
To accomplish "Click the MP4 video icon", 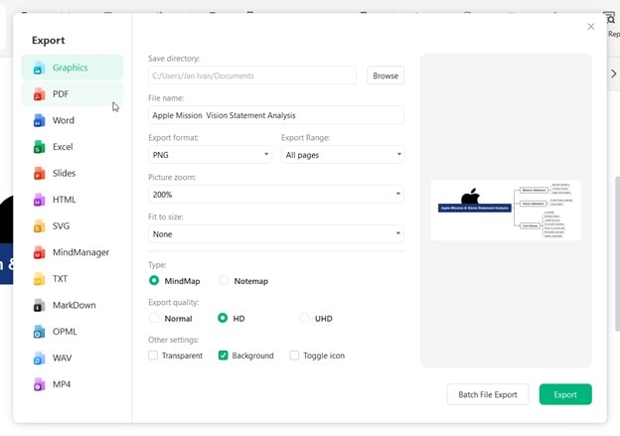I will 39,384.
